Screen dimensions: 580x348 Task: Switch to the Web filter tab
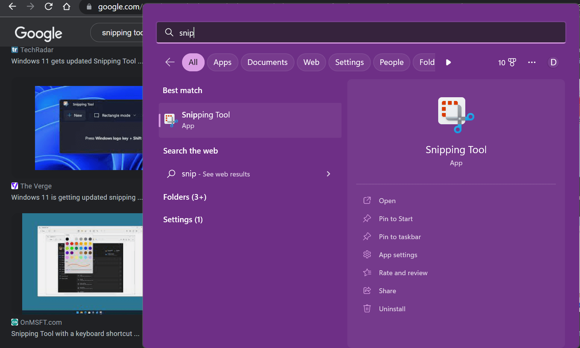tap(311, 62)
